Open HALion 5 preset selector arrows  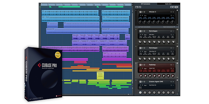pyautogui.click(x=171, y=16)
